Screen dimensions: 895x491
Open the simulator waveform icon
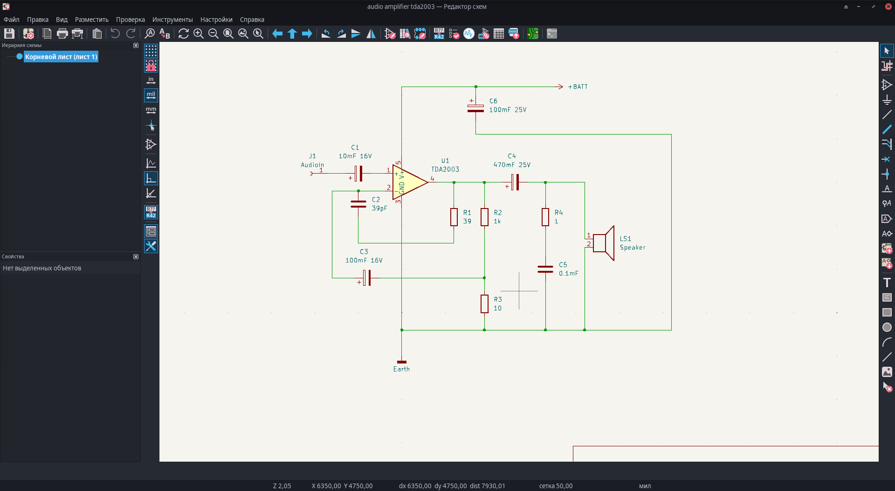[x=469, y=34]
